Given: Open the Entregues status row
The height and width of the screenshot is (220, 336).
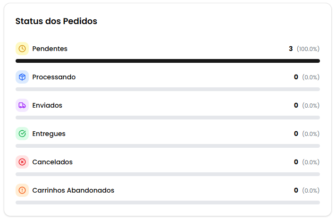Looking at the screenshot, I should (x=49, y=134).
